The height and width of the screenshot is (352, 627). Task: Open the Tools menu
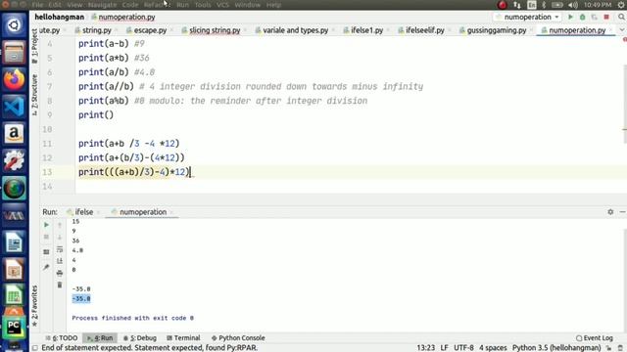pyautogui.click(x=203, y=5)
